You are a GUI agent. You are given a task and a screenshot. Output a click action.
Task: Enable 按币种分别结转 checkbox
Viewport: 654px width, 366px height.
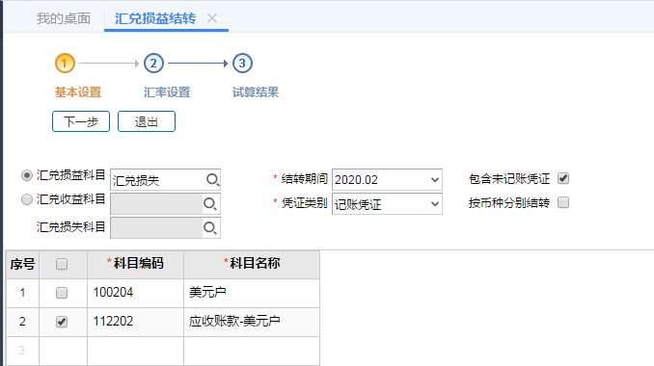point(563,202)
